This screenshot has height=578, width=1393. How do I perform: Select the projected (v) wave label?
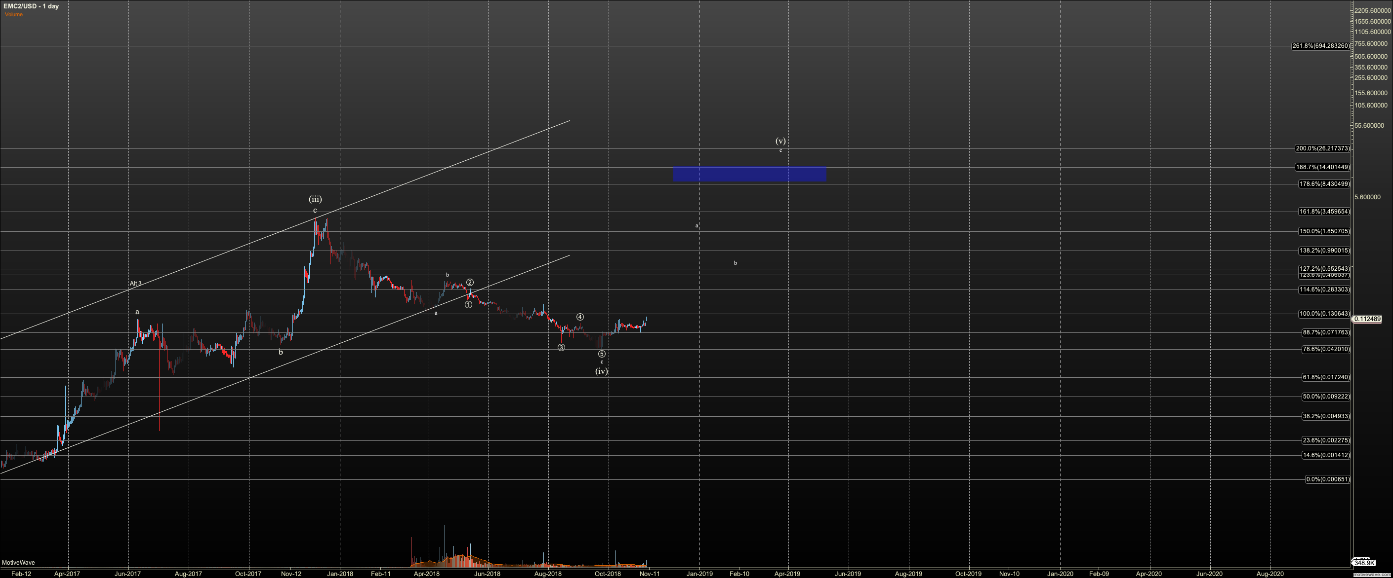click(x=780, y=141)
